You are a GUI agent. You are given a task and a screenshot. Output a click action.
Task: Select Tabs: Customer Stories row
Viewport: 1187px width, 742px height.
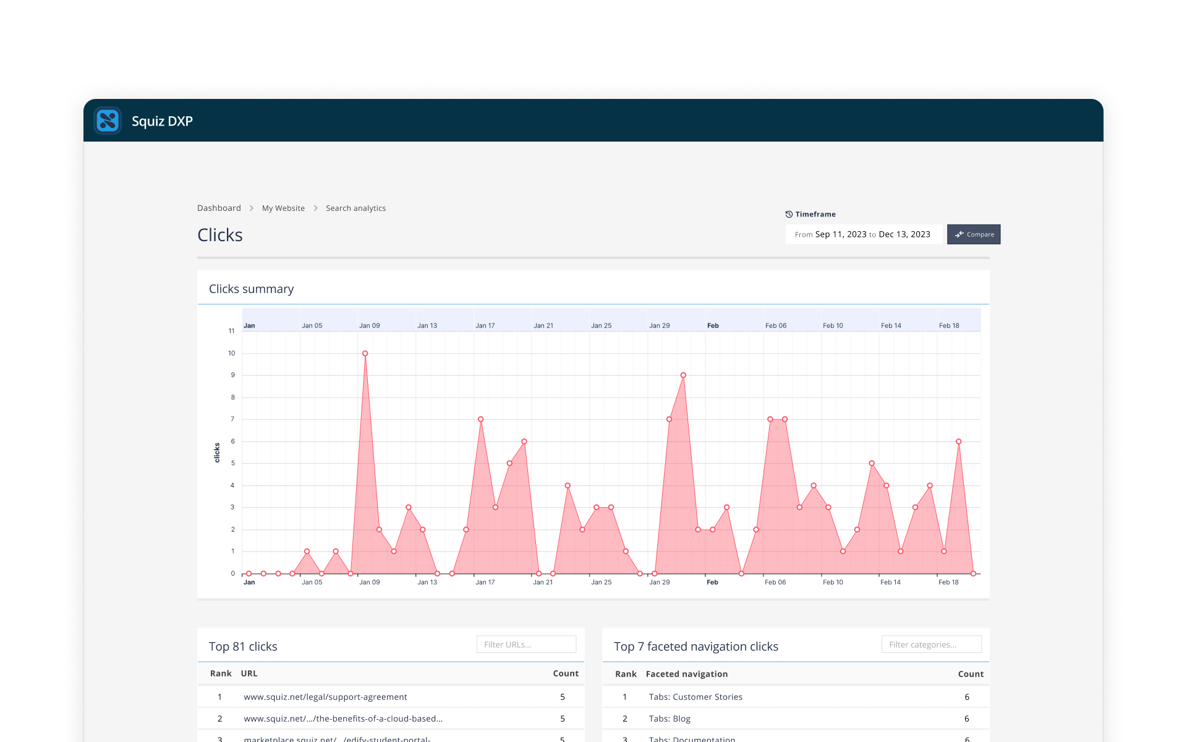(x=796, y=697)
